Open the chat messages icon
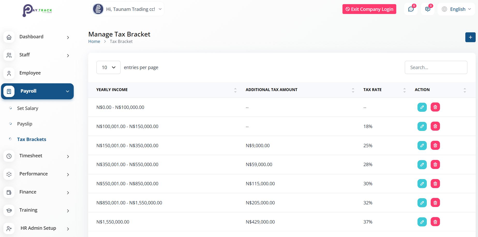 click(x=411, y=9)
